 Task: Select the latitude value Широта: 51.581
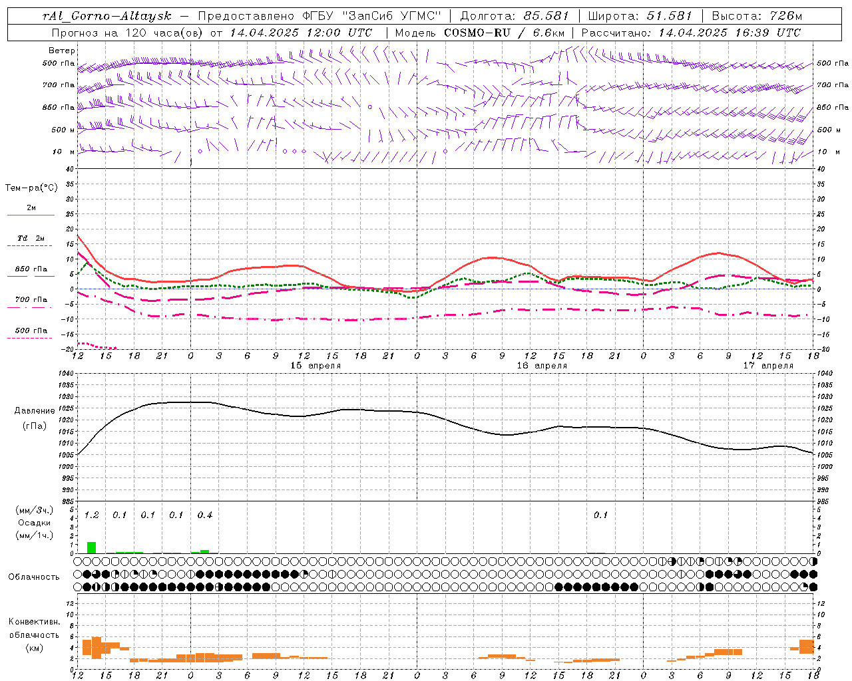tap(640, 16)
